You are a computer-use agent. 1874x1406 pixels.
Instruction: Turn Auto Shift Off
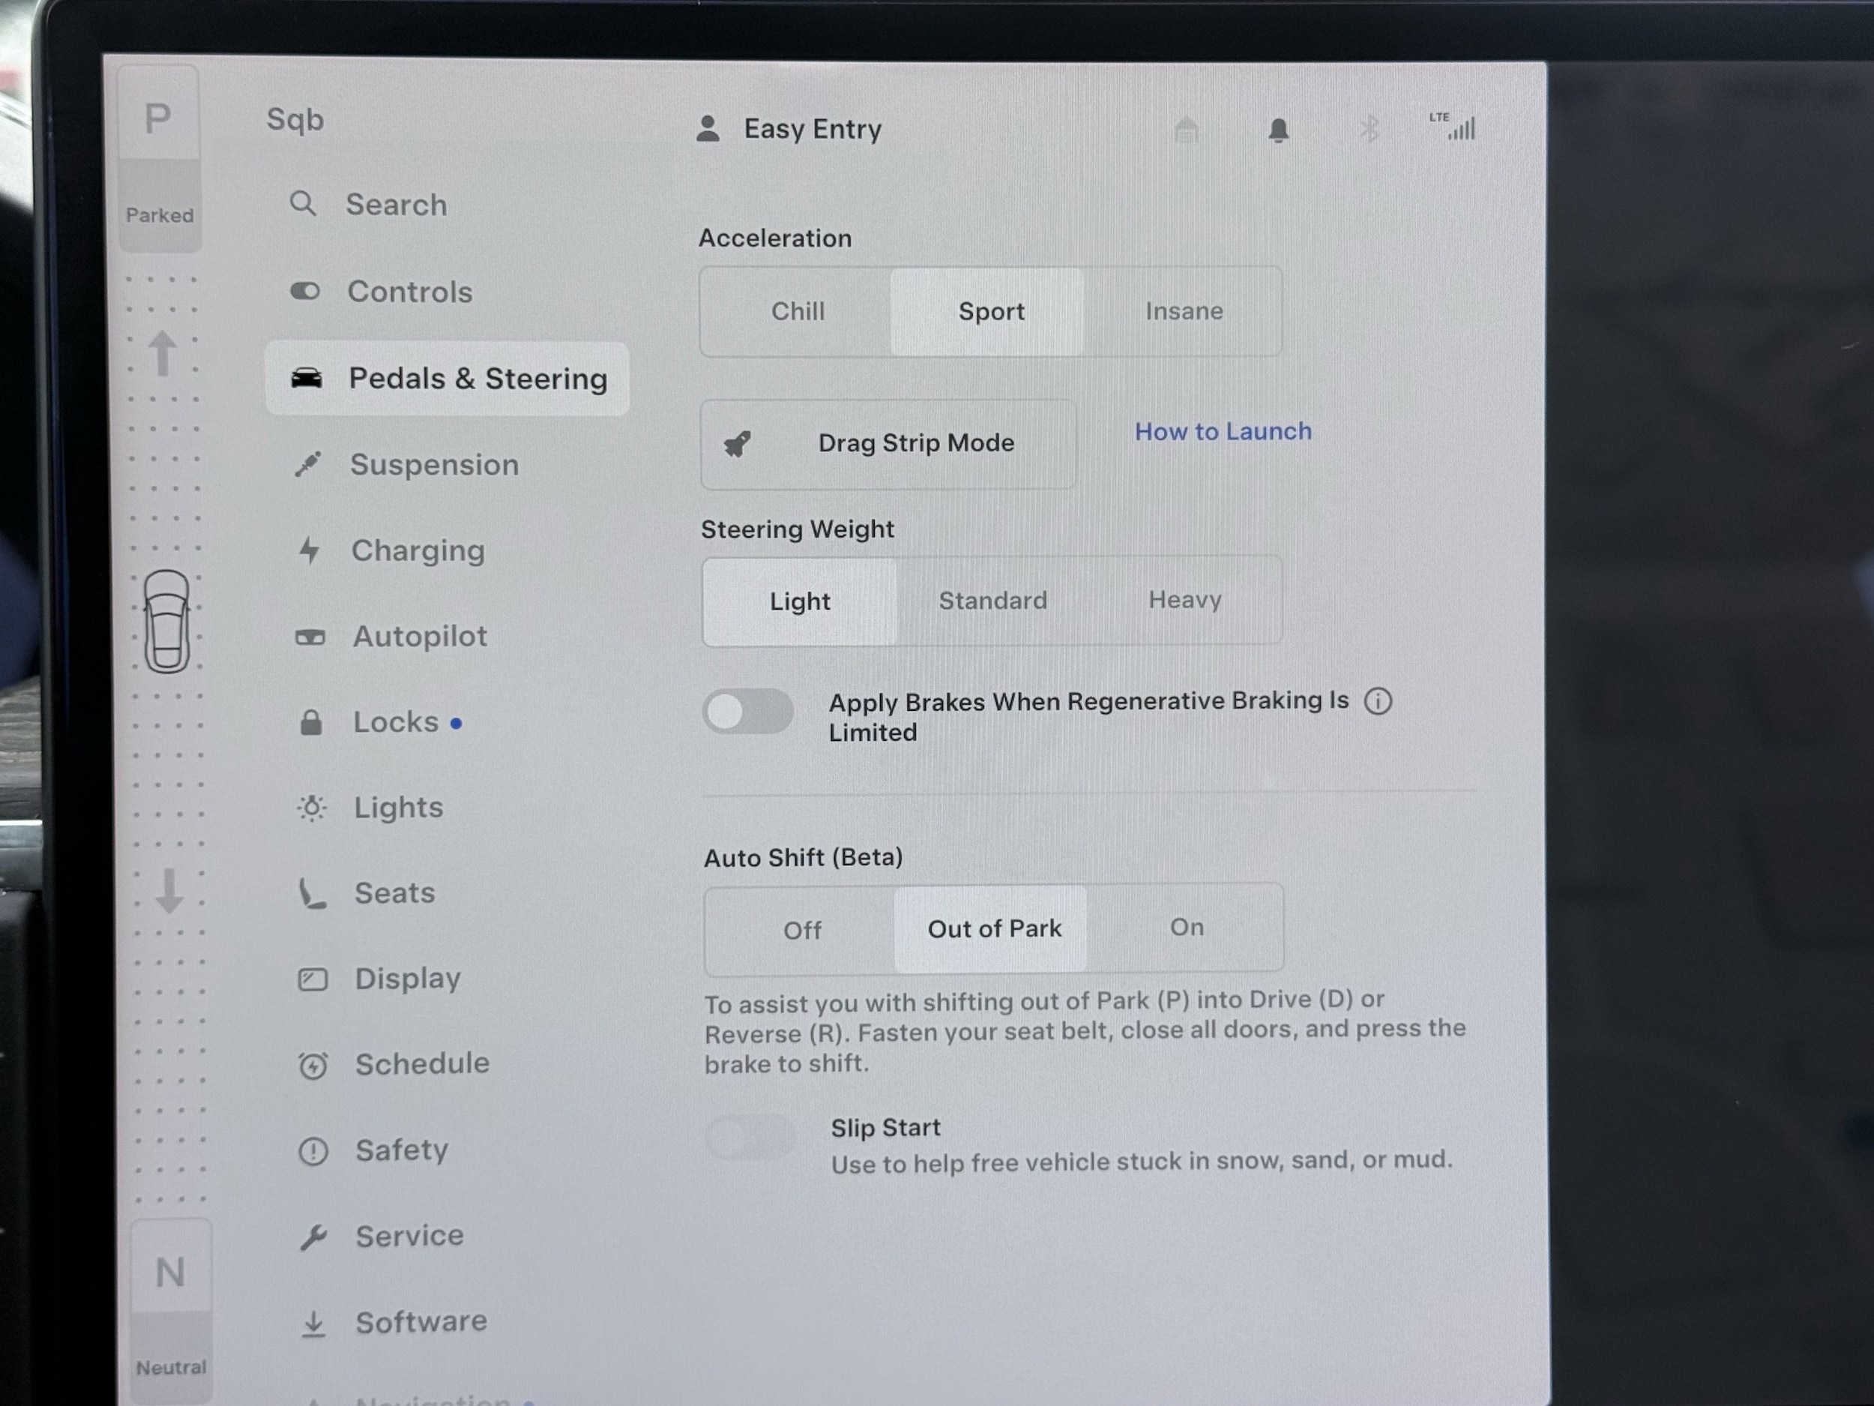(801, 931)
